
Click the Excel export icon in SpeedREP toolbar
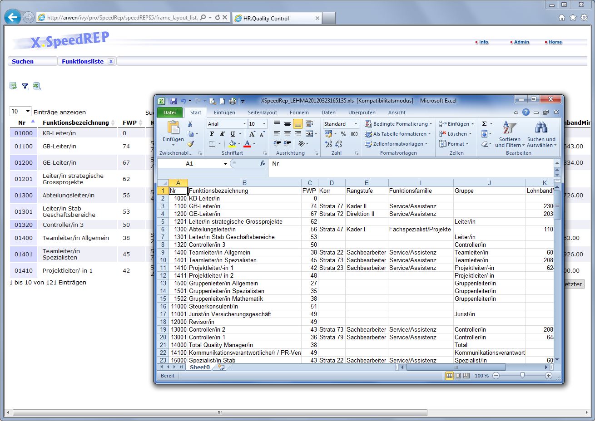[x=37, y=86]
